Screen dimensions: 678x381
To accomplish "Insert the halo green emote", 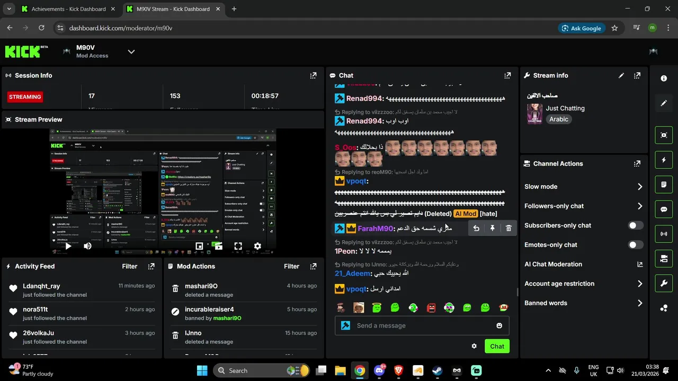I will pos(377,307).
